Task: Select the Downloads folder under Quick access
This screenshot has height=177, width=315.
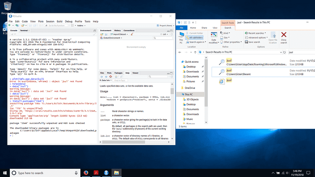Action: (x=192, y=71)
